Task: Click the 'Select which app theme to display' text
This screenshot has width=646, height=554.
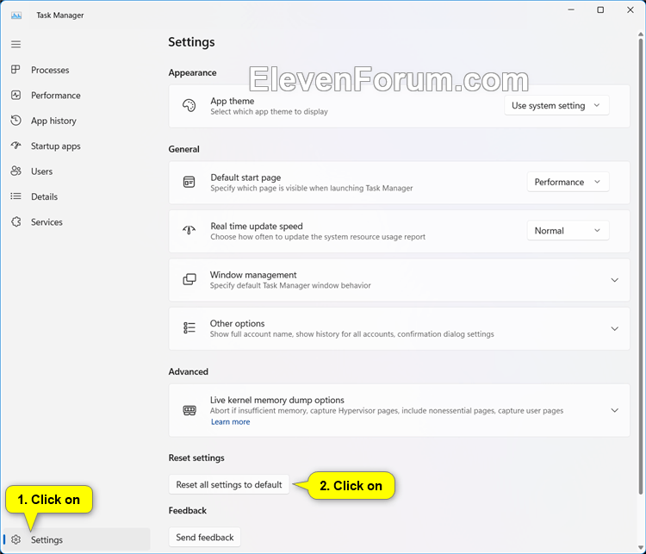Action: point(269,112)
